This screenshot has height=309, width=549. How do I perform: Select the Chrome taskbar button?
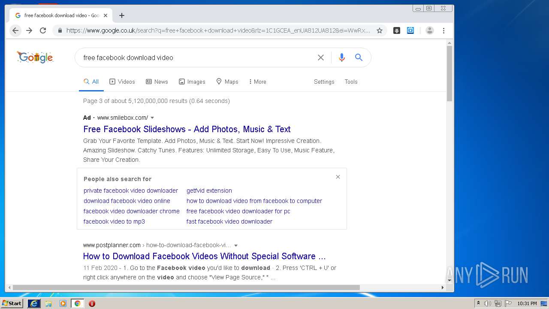(77, 303)
